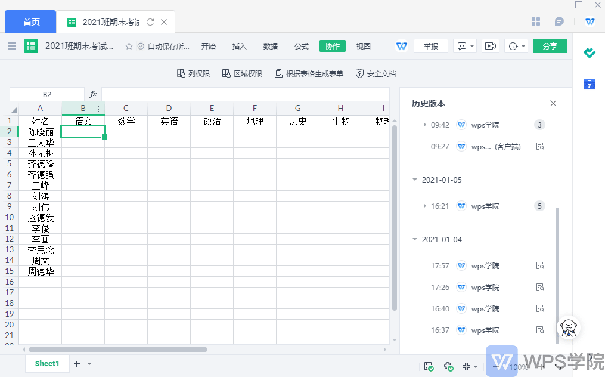Click the green spreadsheet app icon
The height and width of the screenshot is (377, 605).
pos(31,46)
